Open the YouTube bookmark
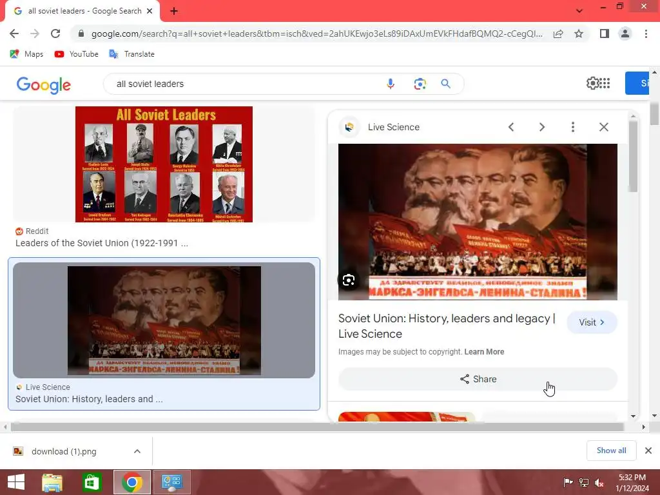The width and height of the screenshot is (660, 495). (x=76, y=54)
